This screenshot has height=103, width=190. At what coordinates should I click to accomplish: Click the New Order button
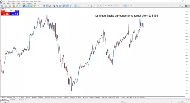(x=37, y=6)
